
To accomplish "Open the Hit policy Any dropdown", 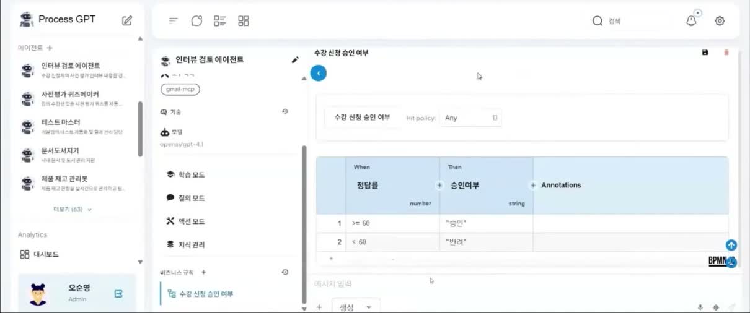I will click(470, 118).
